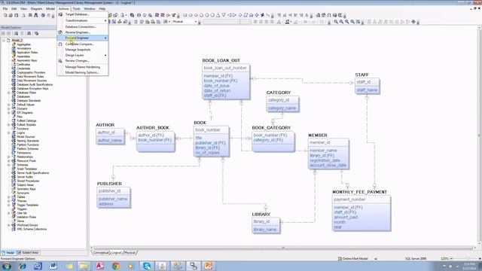
Task: Select the rectangle shape drawing tool
Action: click(185, 15)
